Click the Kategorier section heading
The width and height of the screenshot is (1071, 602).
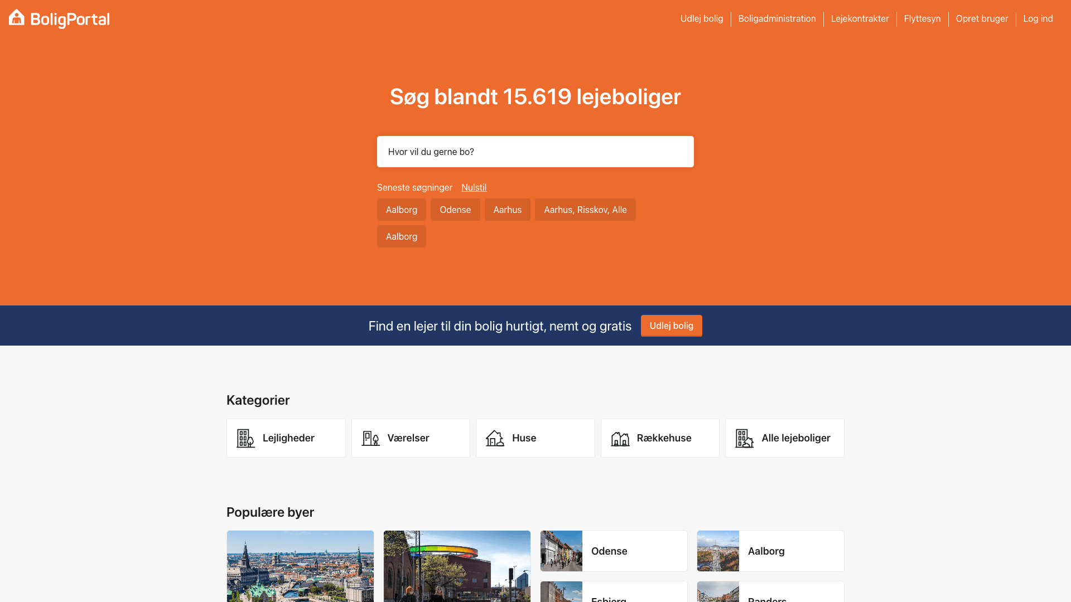pos(258,400)
